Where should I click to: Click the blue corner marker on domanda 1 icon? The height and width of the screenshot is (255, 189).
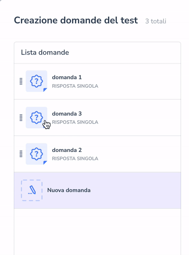[45, 90]
